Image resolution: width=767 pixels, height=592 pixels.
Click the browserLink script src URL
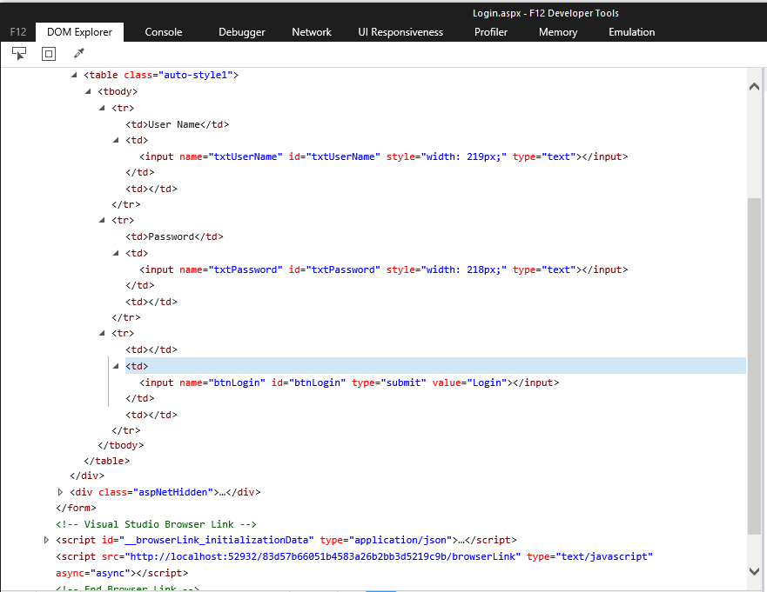pos(322,556)
